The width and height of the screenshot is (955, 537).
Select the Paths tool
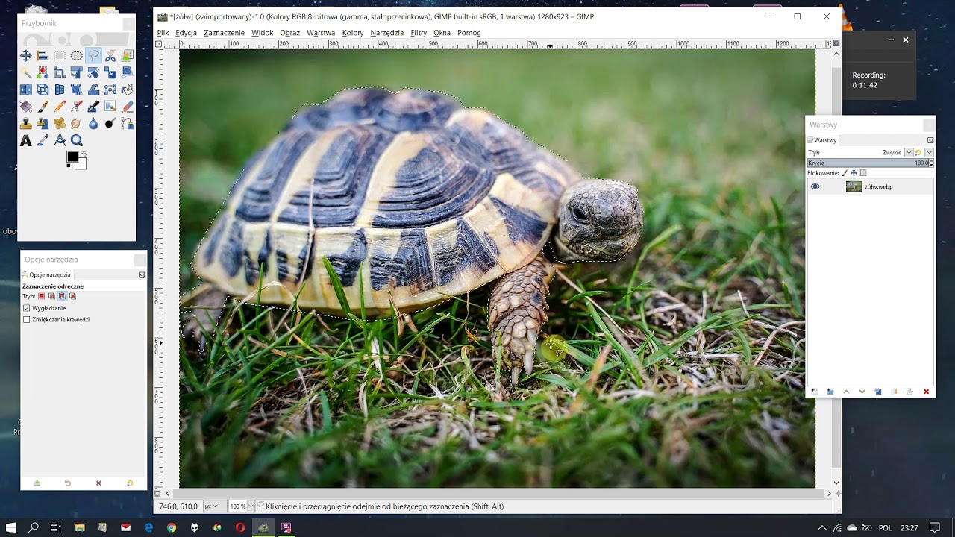click(128, 123)
